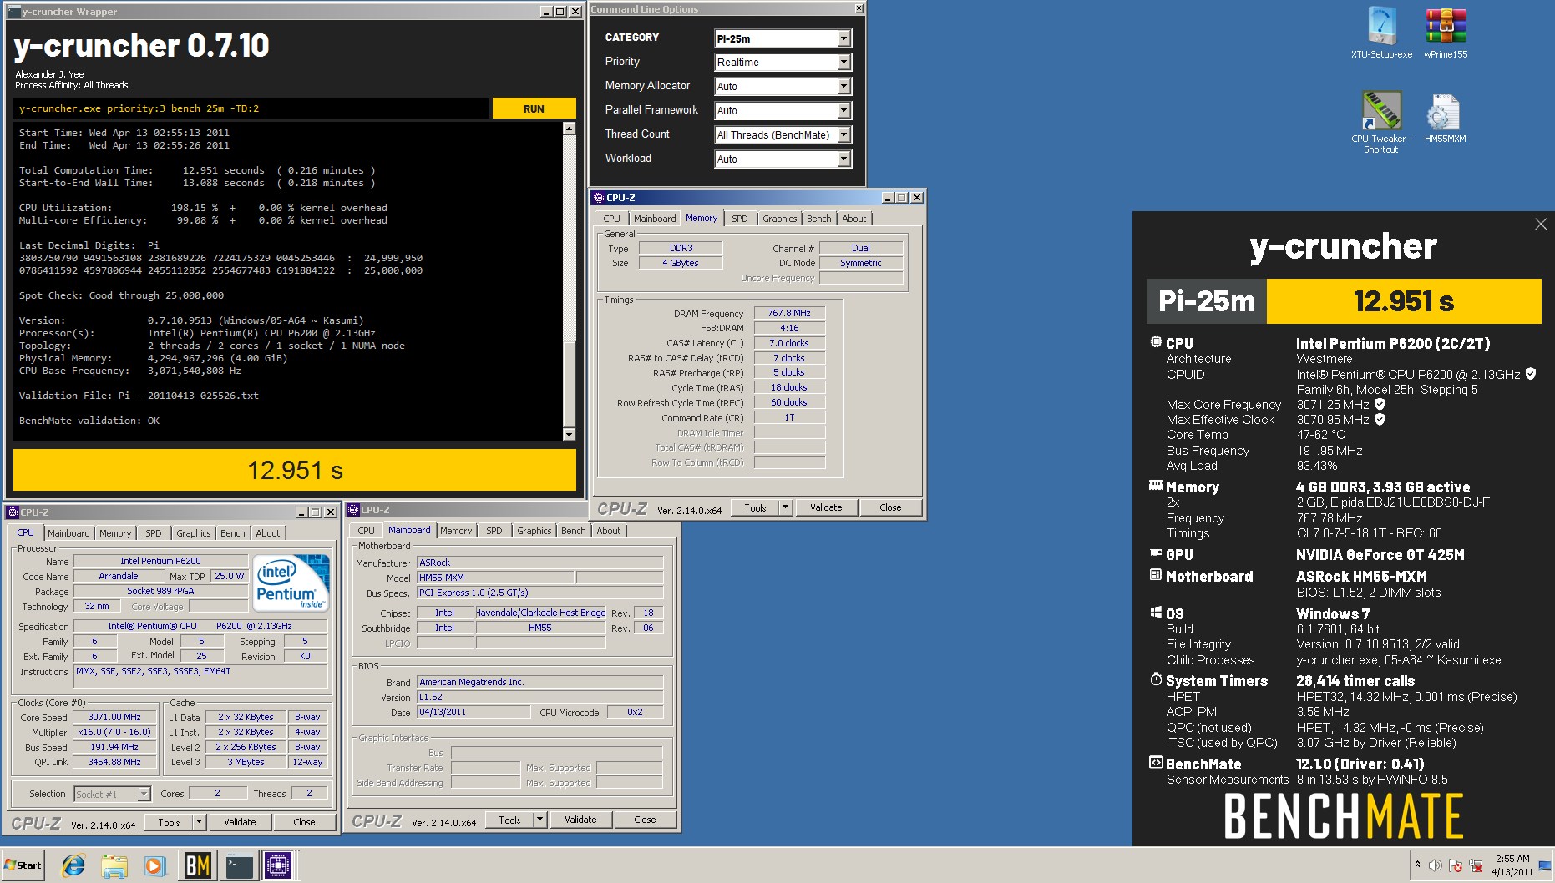
Task: Launch Internet Explorer from the taskbar
Action: tap(73, 866)
